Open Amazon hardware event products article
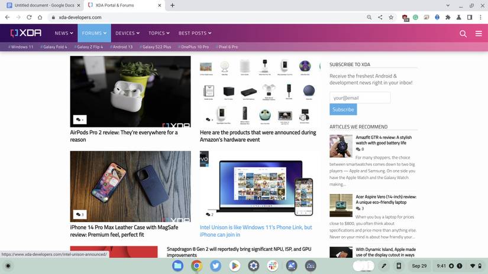The height and width of the screenshot is (274, 488). (258, 136)
